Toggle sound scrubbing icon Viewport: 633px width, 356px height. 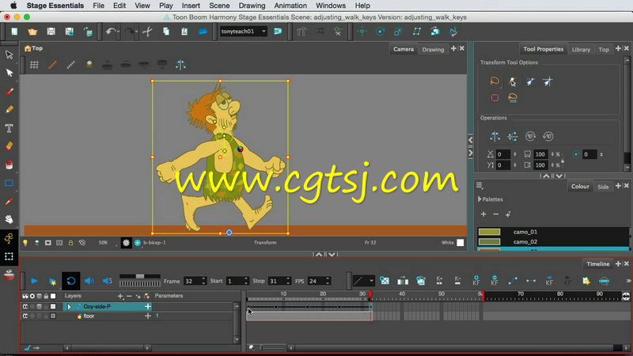(x=108, y=281)
